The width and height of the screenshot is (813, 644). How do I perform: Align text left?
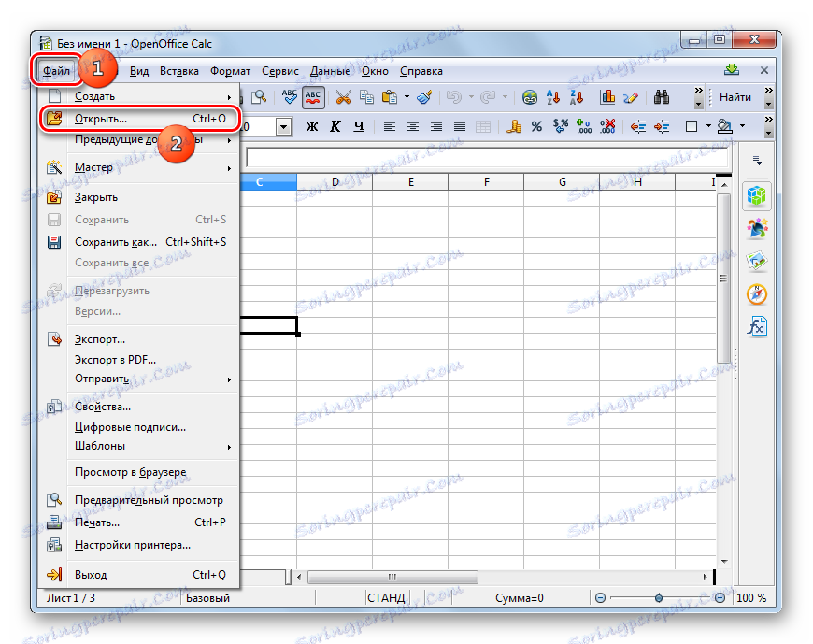390,126
